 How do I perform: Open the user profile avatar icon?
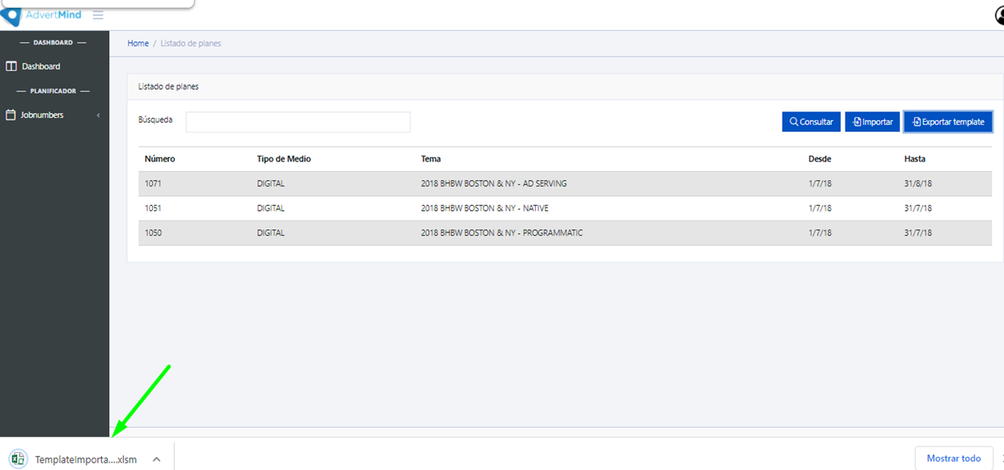[1000, 15]
